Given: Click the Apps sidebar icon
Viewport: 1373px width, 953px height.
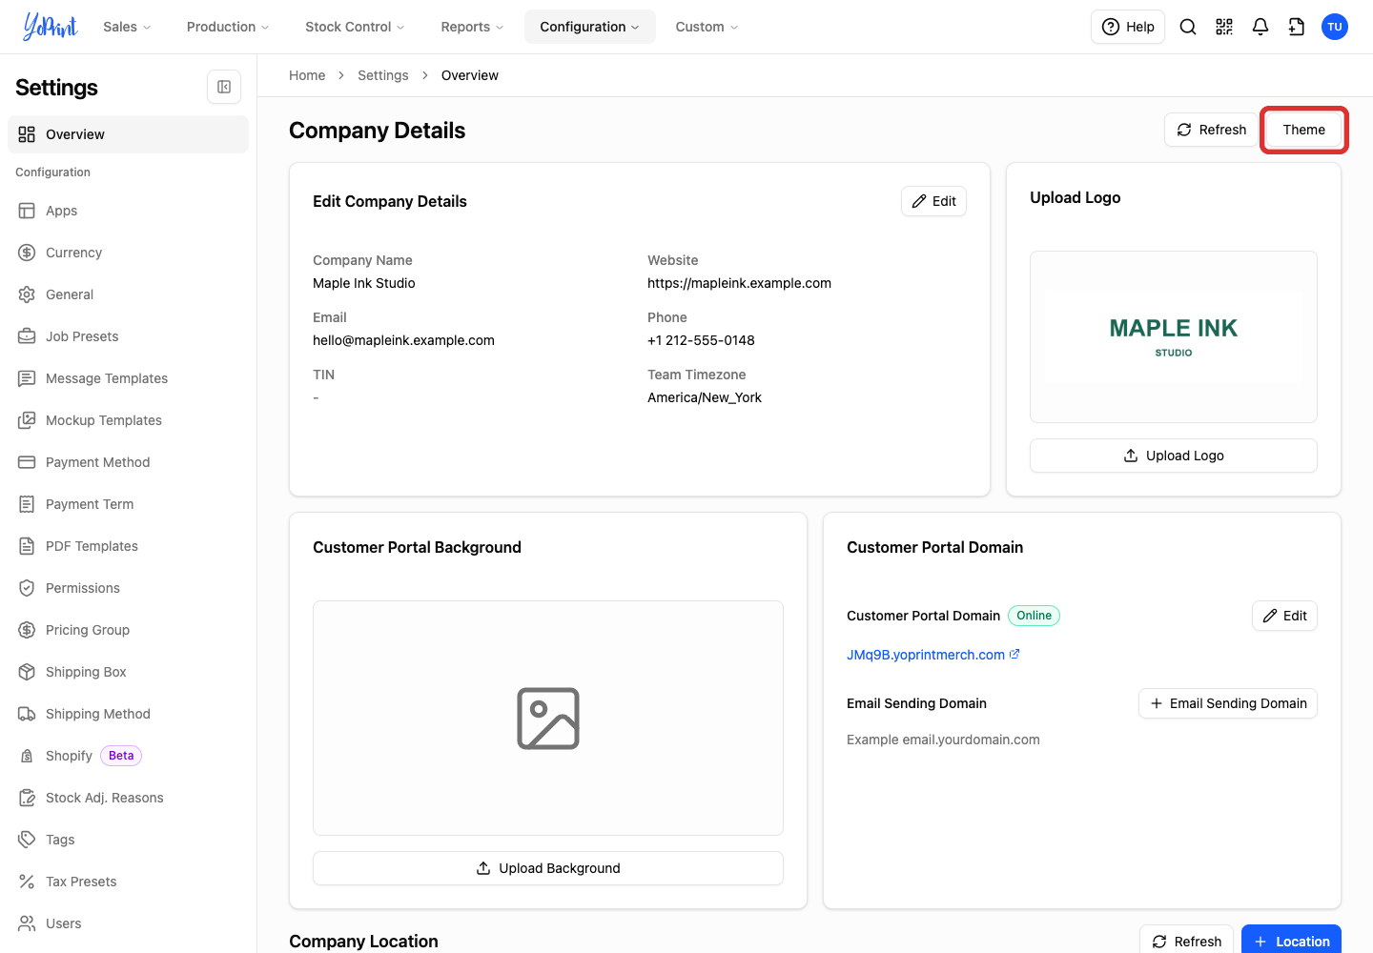Looking at the screenshot, I should tap(27, 211).
